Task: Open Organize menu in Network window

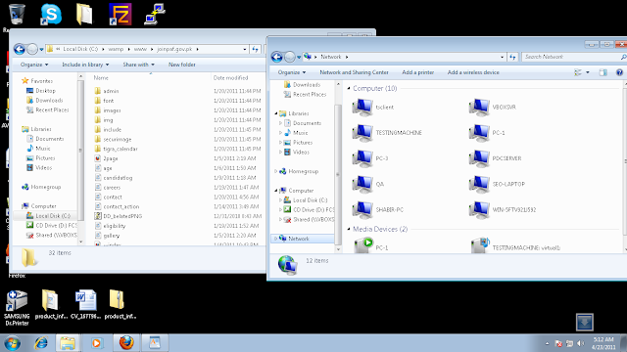Action: click(x=292, y=72)
